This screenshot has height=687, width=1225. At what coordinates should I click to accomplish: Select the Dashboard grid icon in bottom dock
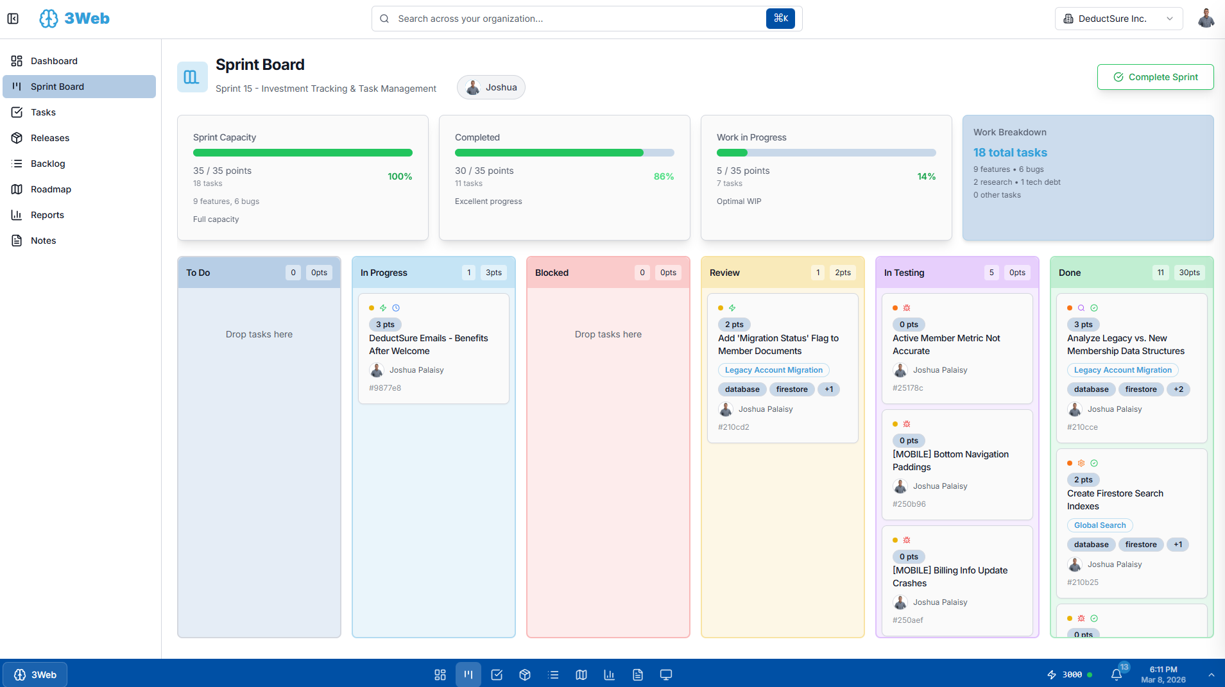[x=440, y=674]
